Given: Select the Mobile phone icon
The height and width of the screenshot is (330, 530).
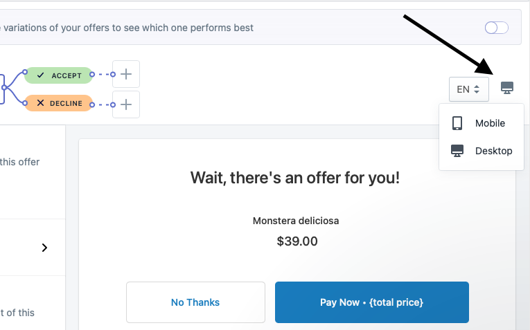Looking at the screenshot, I should (x=457, y=123).
